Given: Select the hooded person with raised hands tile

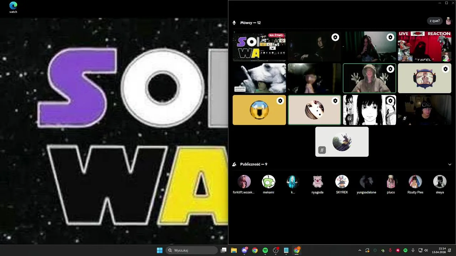Looking at the screenshot, I should [x=369, y=78].
